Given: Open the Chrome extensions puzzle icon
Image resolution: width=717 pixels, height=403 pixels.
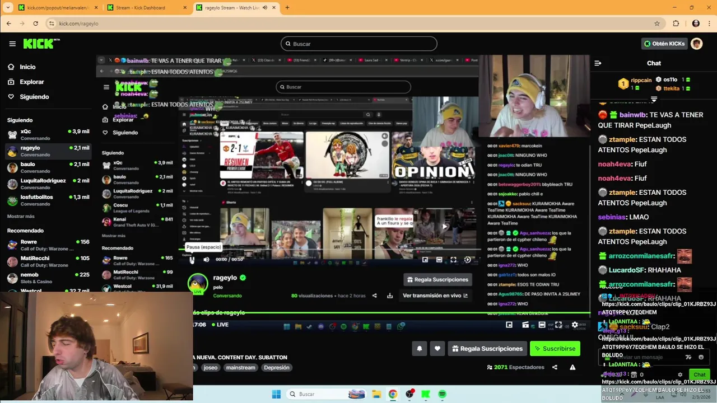Looking at the screenshot, I should (x=676, y=24).
